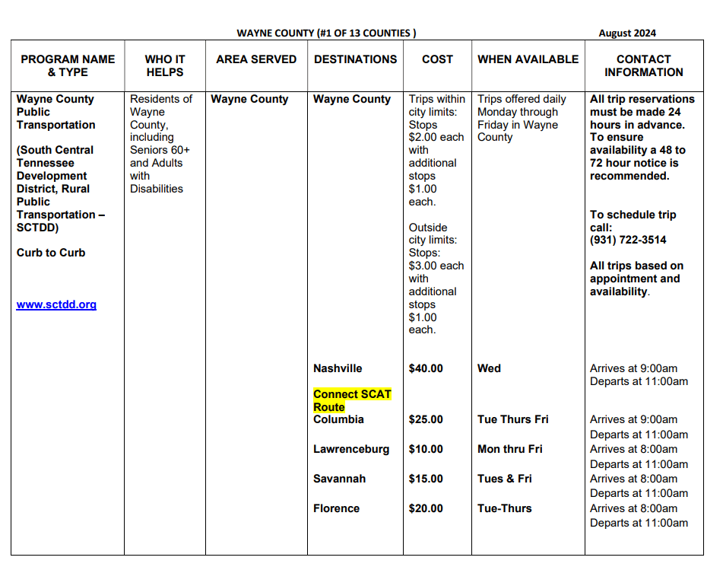Screen dimensions: 723x570
Task: Click the 'Outside city limits:' cost text
Action: click(433, 234)
